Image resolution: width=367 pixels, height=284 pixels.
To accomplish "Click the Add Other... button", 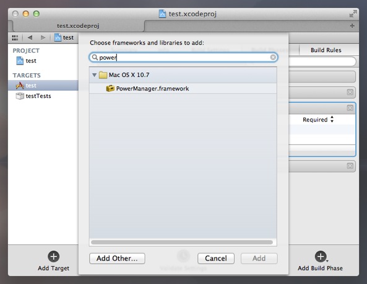I will [117, 259].
